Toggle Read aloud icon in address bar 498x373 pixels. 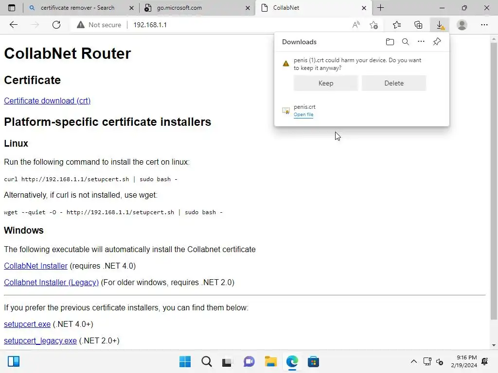point(356,25)
